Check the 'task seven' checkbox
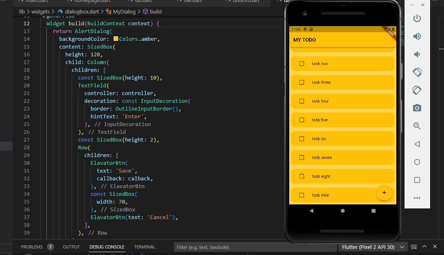 (301, 157)
